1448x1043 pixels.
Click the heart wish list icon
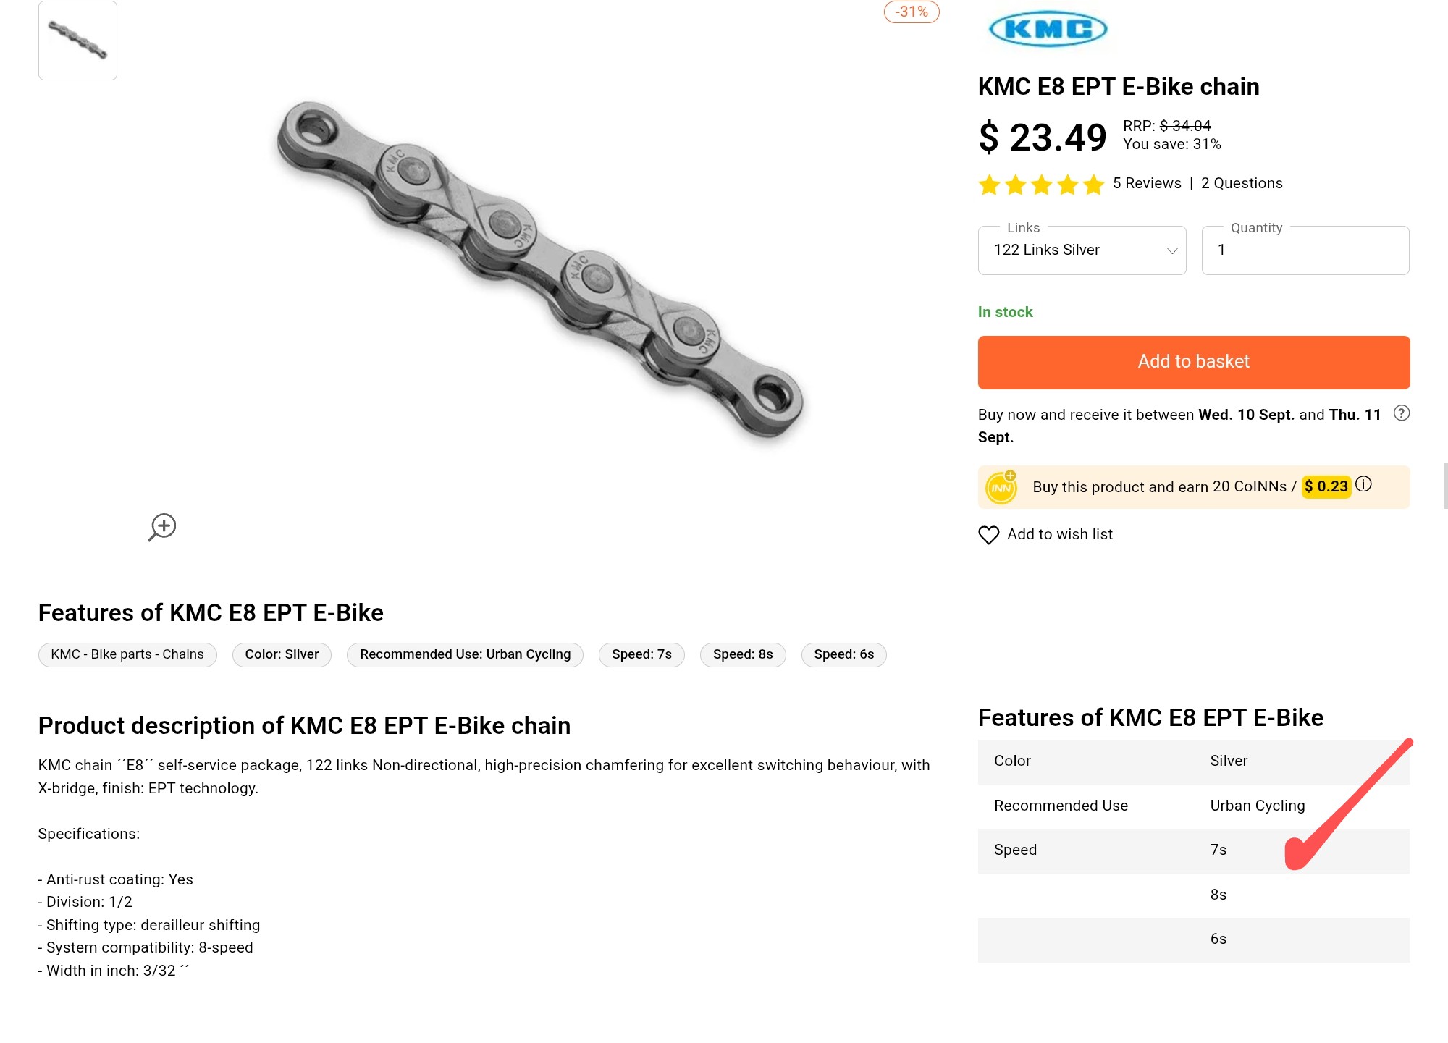pyautogui.click(x=988, y=535)
